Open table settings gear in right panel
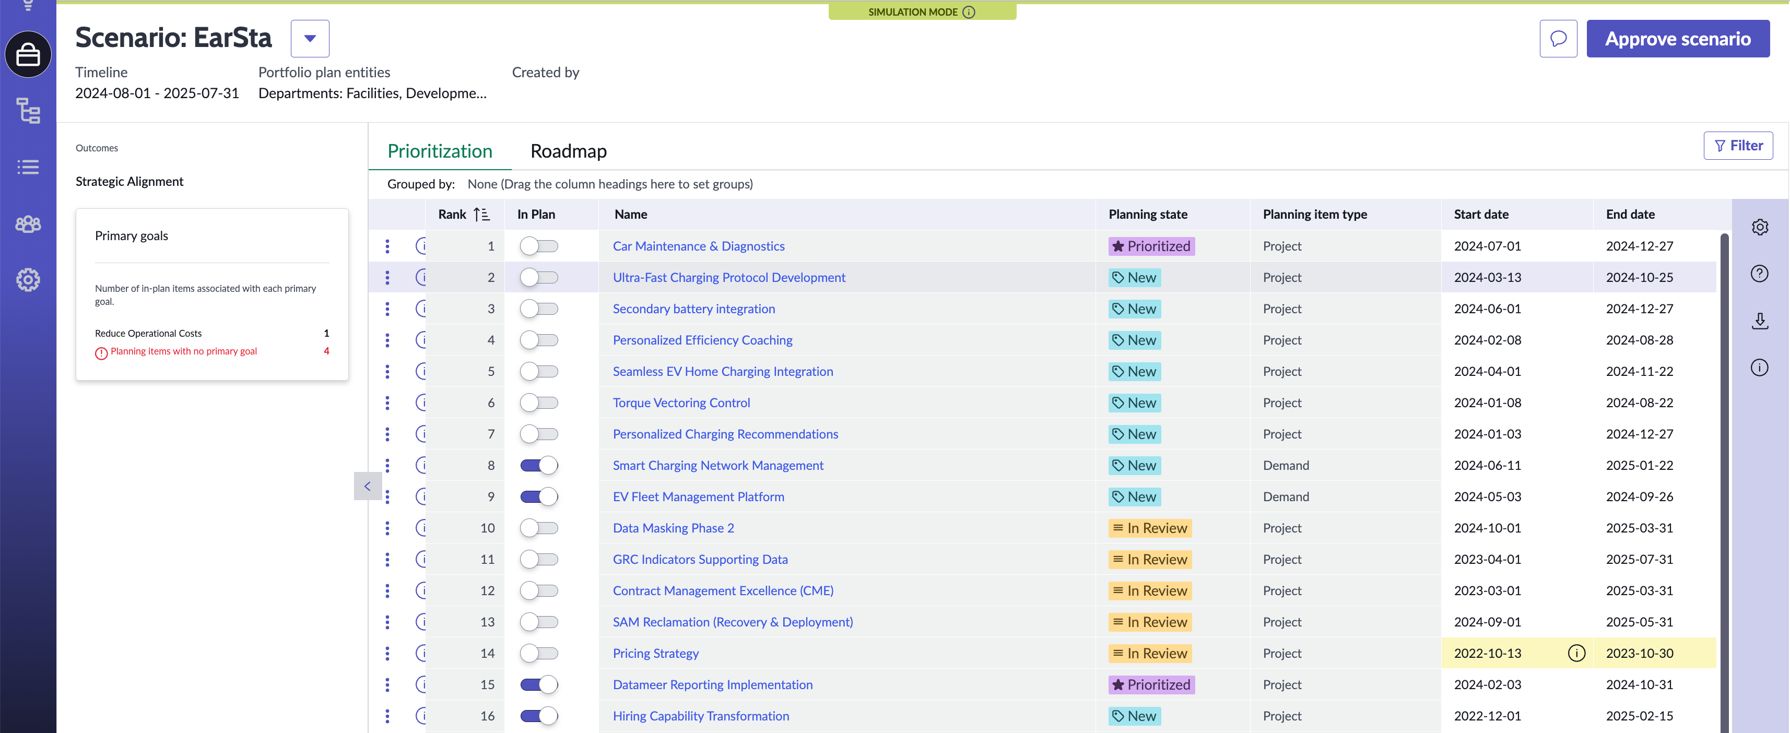Screen dimensions: 1790x733 click(x=1759, y=227)
